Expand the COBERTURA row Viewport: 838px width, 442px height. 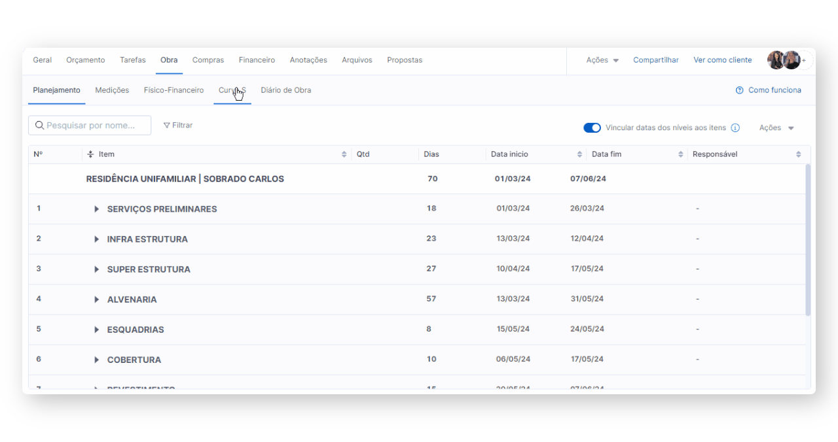pos(96,360)
